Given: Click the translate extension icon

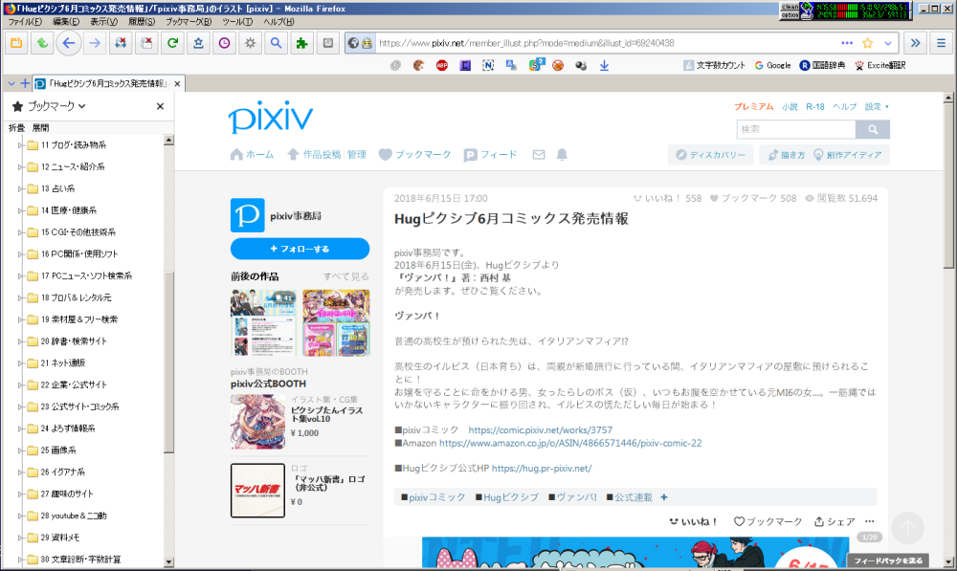Looking at the screenshot, I should [x=511, y=65].
